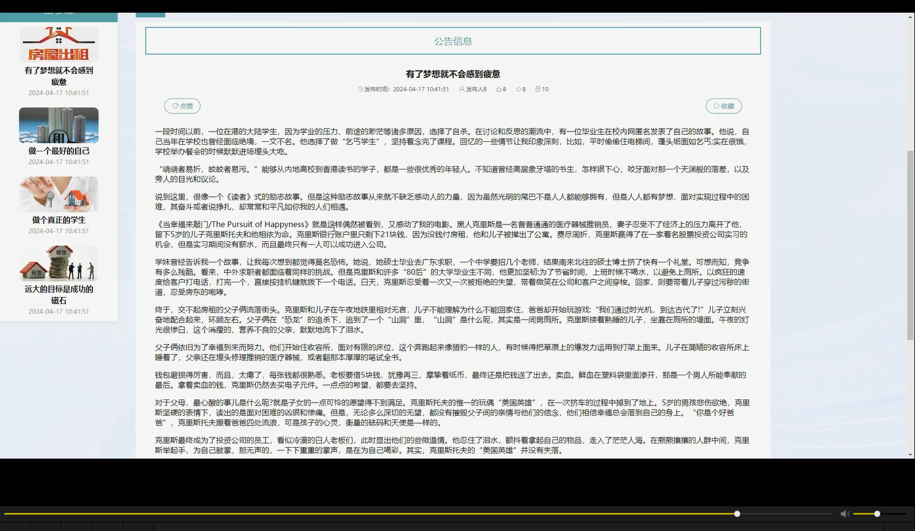
Task: Open the 公告信息 header section
Action: 453,40
